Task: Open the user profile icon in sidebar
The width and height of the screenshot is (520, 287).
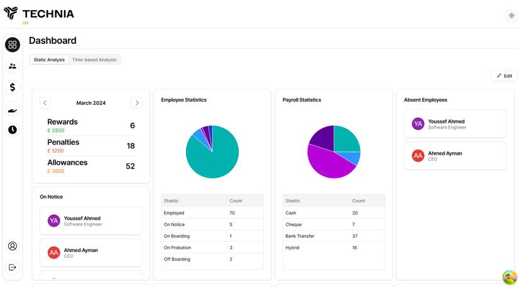Action: pyautogui.click(x=13, y=246)
